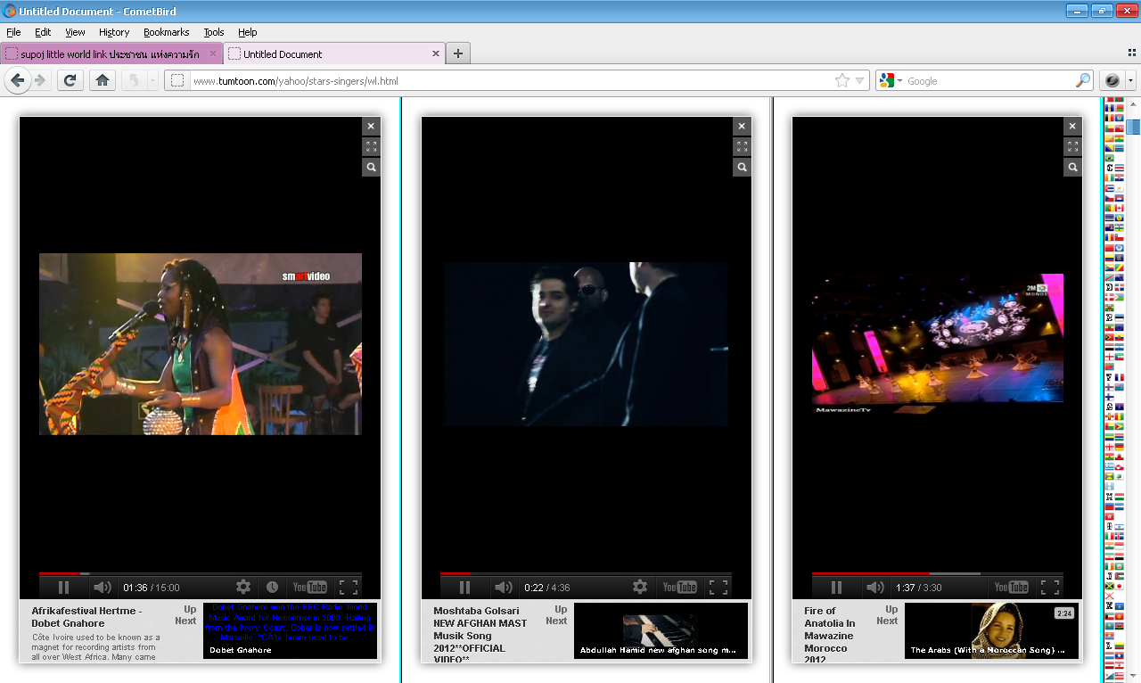Close the Dobet Gnahore video panel
This screenshot has height=683, width=1141.
[x=371, y=126]
